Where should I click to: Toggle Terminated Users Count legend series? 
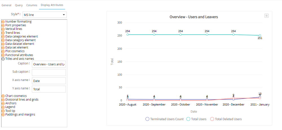164,119
